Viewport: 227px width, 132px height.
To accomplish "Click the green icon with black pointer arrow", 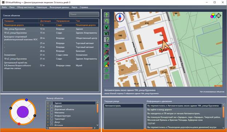I will click(107, 46).
